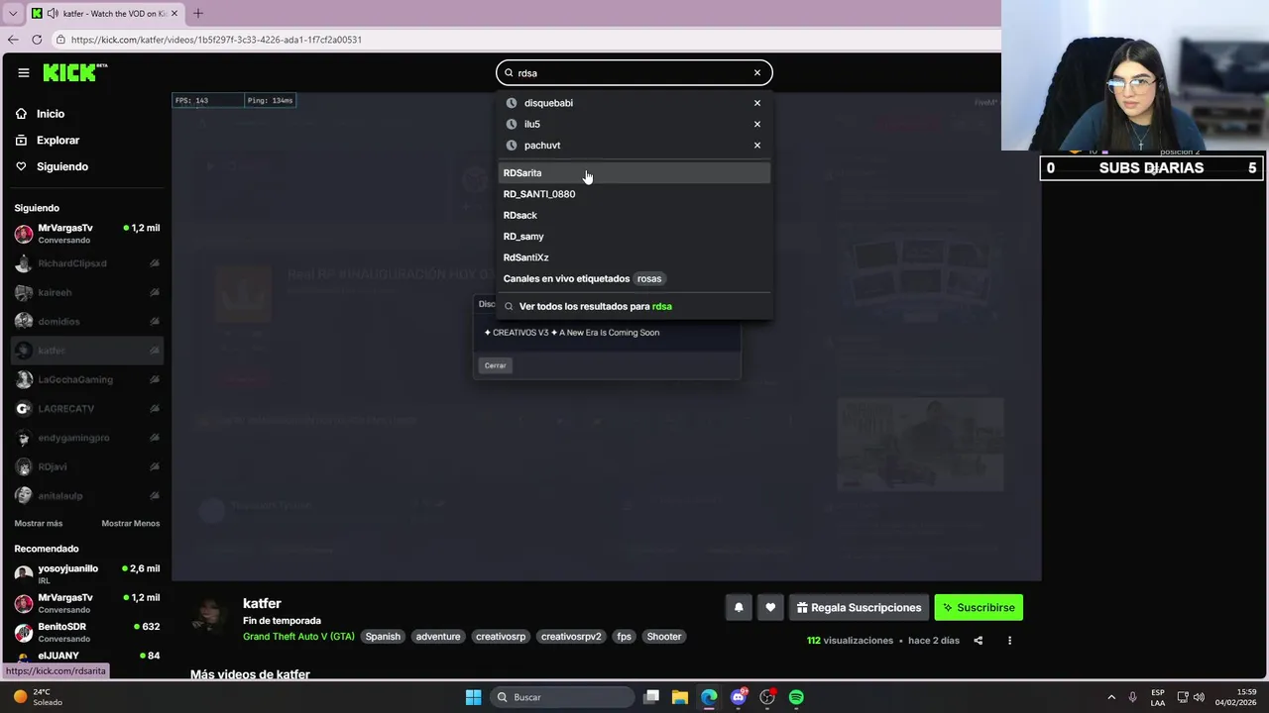Click the taskbar Buscar search box
The image size is (1269, 713).
pos(563,697)
